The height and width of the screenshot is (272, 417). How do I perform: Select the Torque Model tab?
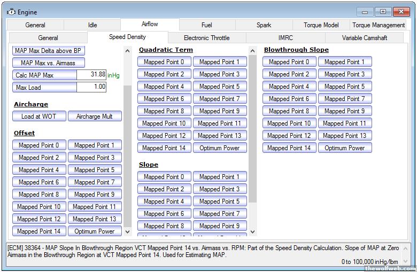(321, 25)
